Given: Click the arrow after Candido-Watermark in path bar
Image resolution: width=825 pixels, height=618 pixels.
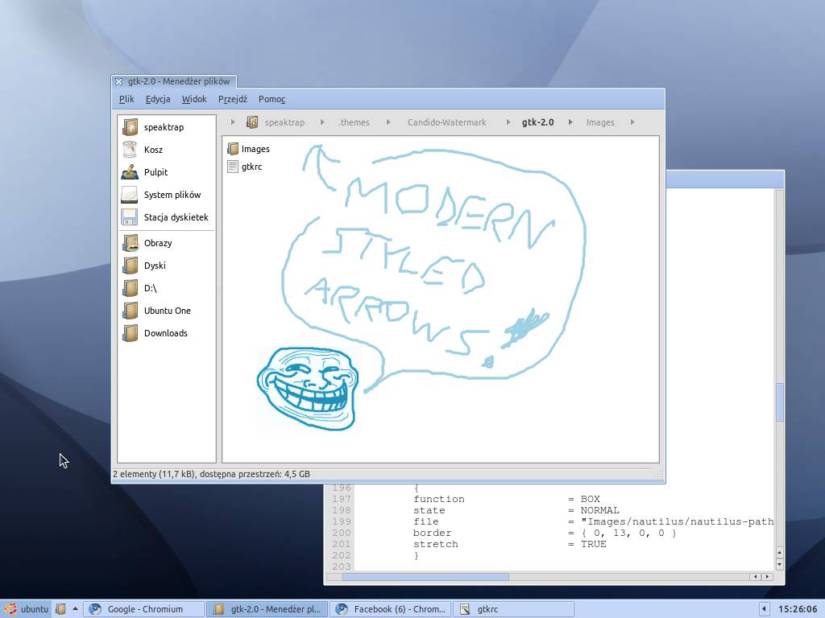Looking at the screenshot, I should point(508,122).
